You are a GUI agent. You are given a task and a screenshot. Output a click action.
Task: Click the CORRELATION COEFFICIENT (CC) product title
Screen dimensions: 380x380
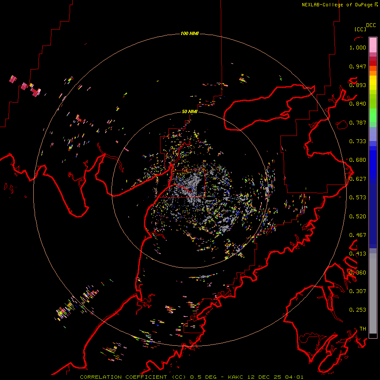[x=133, y=377]
